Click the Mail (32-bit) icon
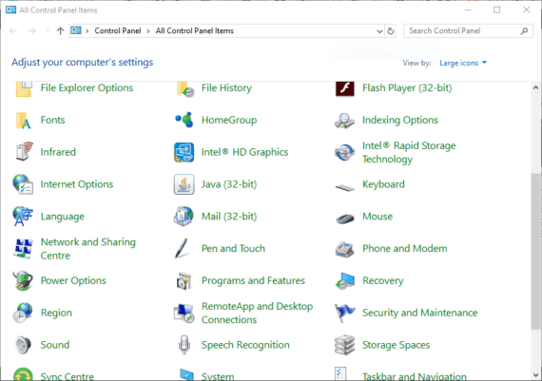Viewport: 542px width, 381px height. pyautogui.click(x=184, y=217)
